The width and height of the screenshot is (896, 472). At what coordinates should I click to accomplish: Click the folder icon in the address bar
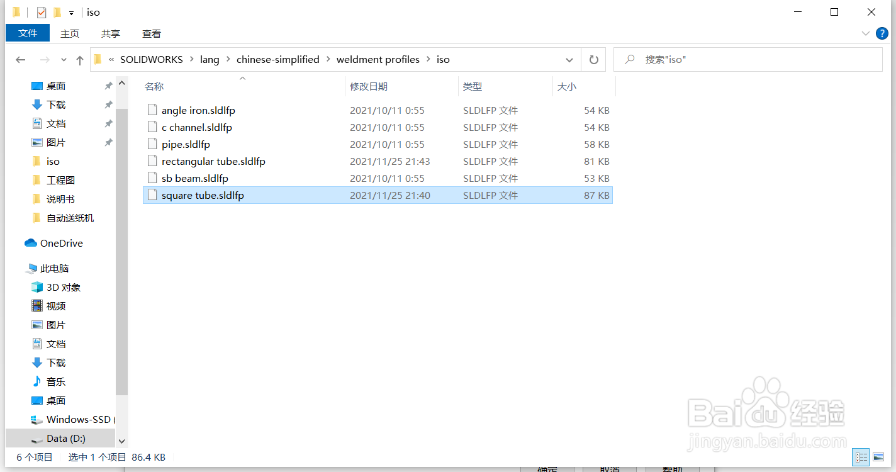(98, 60)
